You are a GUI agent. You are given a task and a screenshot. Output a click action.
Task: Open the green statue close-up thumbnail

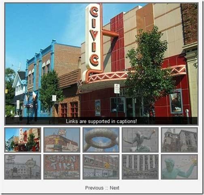179,167
